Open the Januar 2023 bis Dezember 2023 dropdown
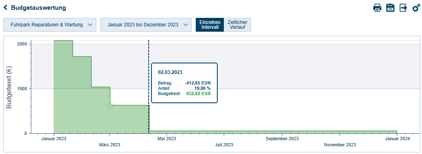The width and height of the screenshot is (422, 154). 146,25
